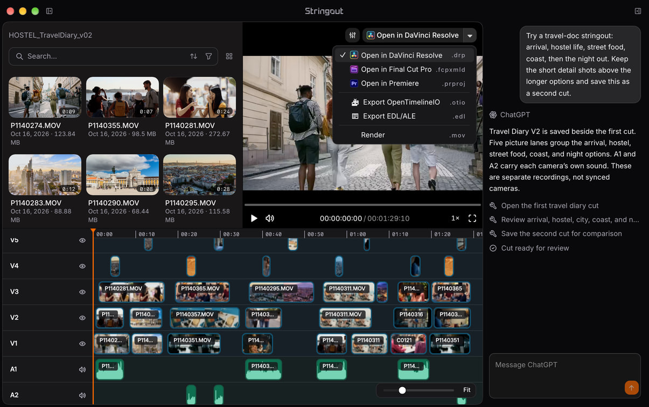Change the 1× playback speed
This screenshot has height=407, width=649.
[455, 218]
